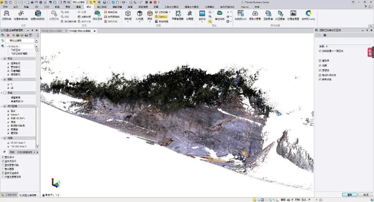The image size is (374, 202).
Task: Switch to the CAD ribbon tab
Action: (47, 7)
